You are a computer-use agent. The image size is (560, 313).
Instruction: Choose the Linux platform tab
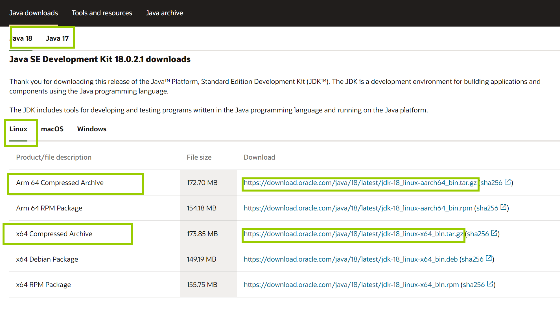(x=18, y=129)
